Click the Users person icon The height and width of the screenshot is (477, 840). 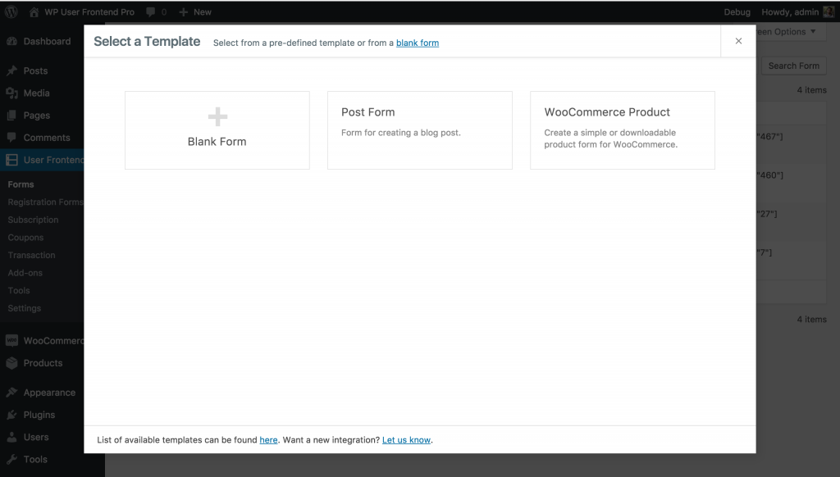(11, 437)
